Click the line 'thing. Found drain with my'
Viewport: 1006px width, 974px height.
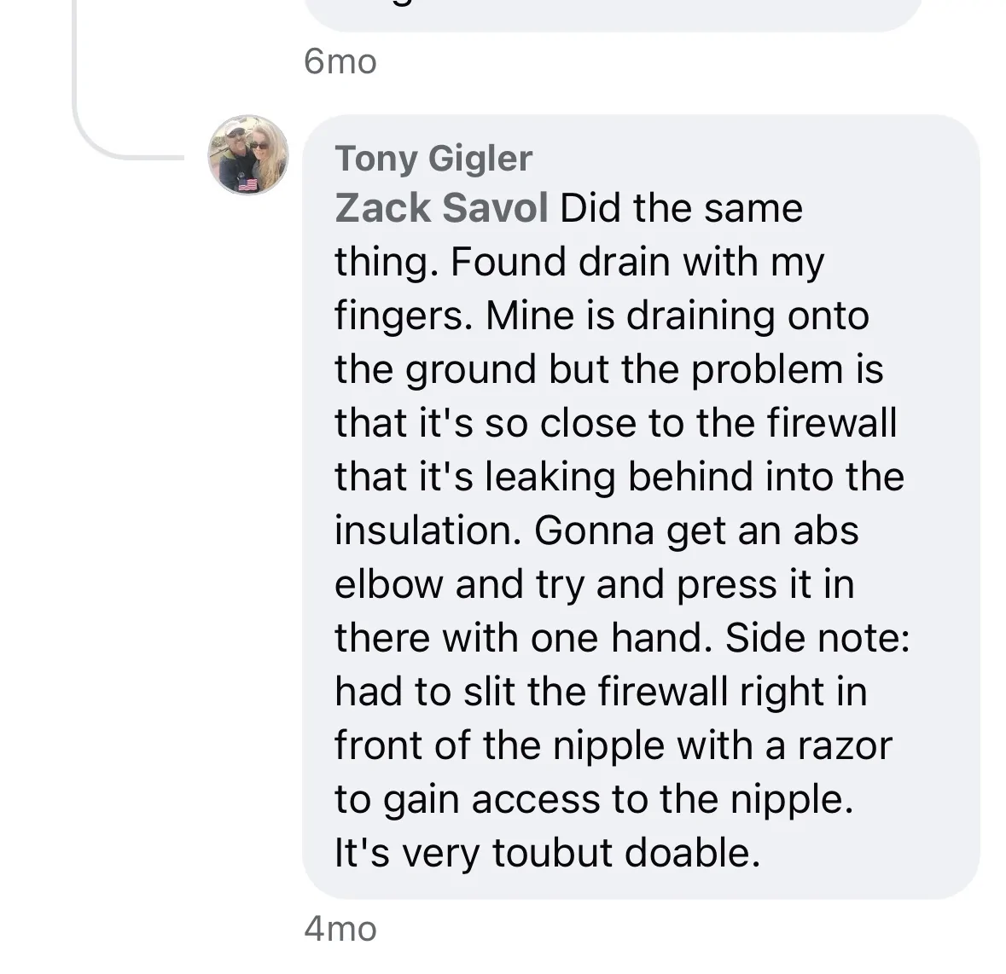pos(579,262)
